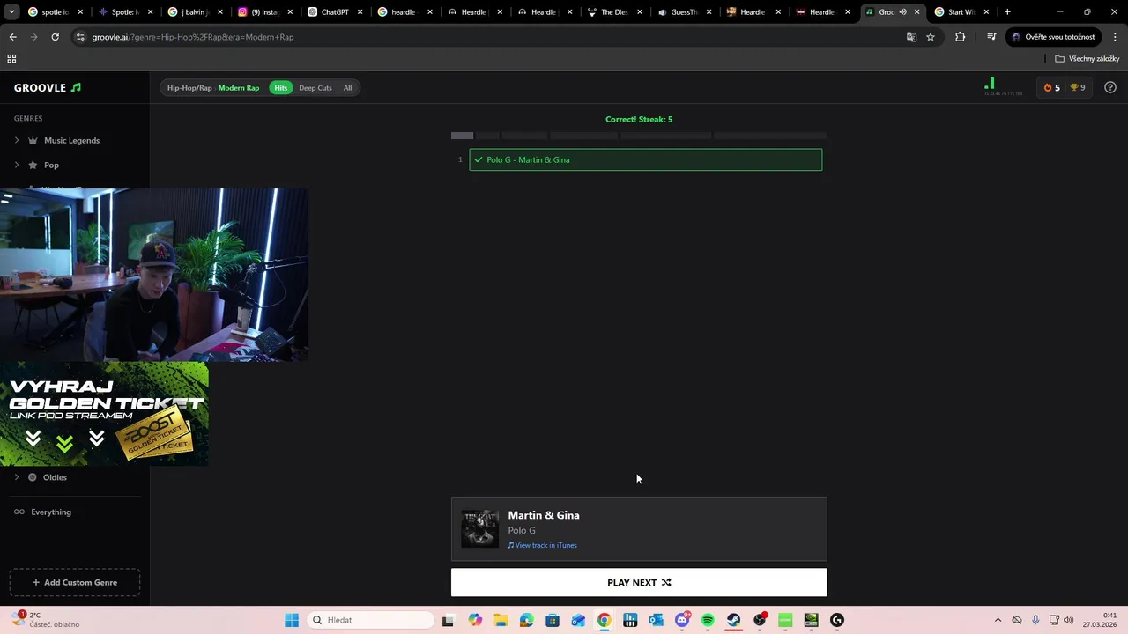The image size is (1128, 634).
Task: Switch to The Dles tab
Action: pos(614,12)
